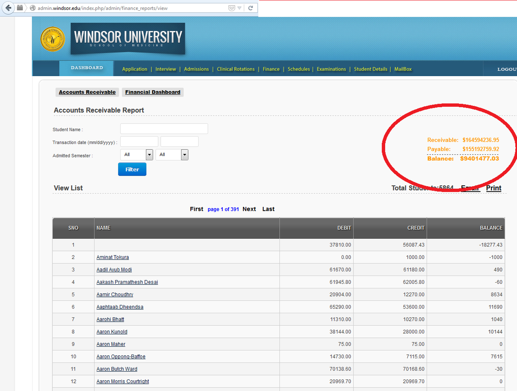Open the URL bar history dropdown arrow
This screenshot has width=517, height=391.
tap(240, 8)
